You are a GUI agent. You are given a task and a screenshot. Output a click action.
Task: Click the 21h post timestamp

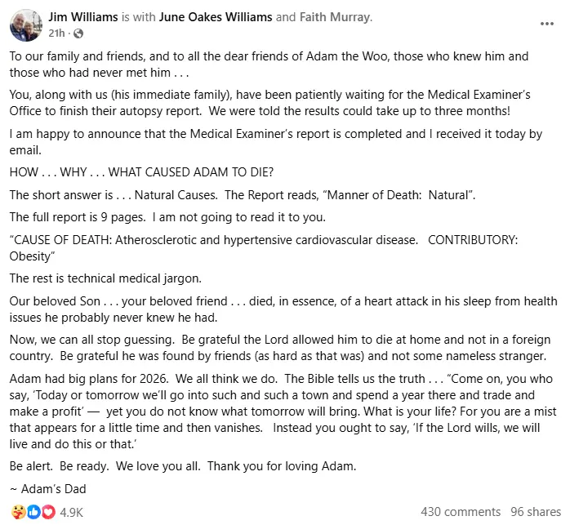click(56, 34)
